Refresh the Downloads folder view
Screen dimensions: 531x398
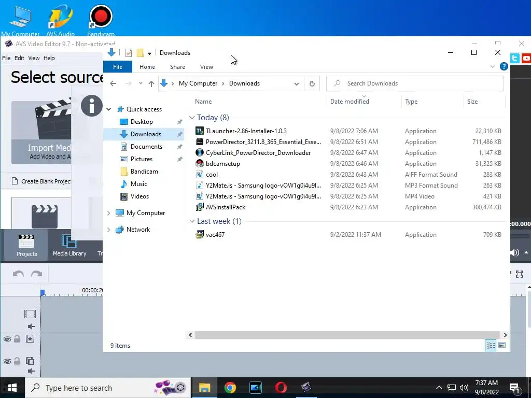tap(312, 83)
